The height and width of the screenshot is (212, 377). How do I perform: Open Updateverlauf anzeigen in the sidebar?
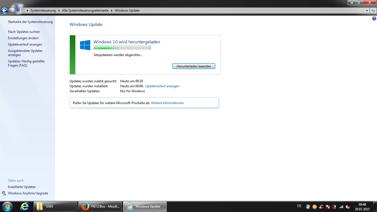pyautogui.click(x=25, y=44)
